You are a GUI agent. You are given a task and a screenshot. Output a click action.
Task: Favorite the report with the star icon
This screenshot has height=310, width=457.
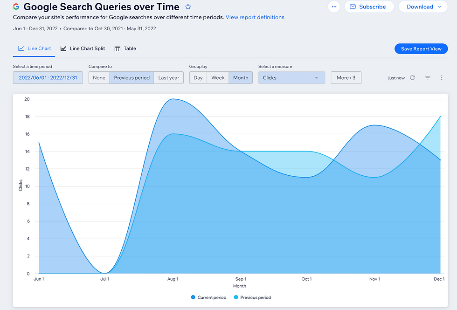pyautogui.click(x=188, y=7)
